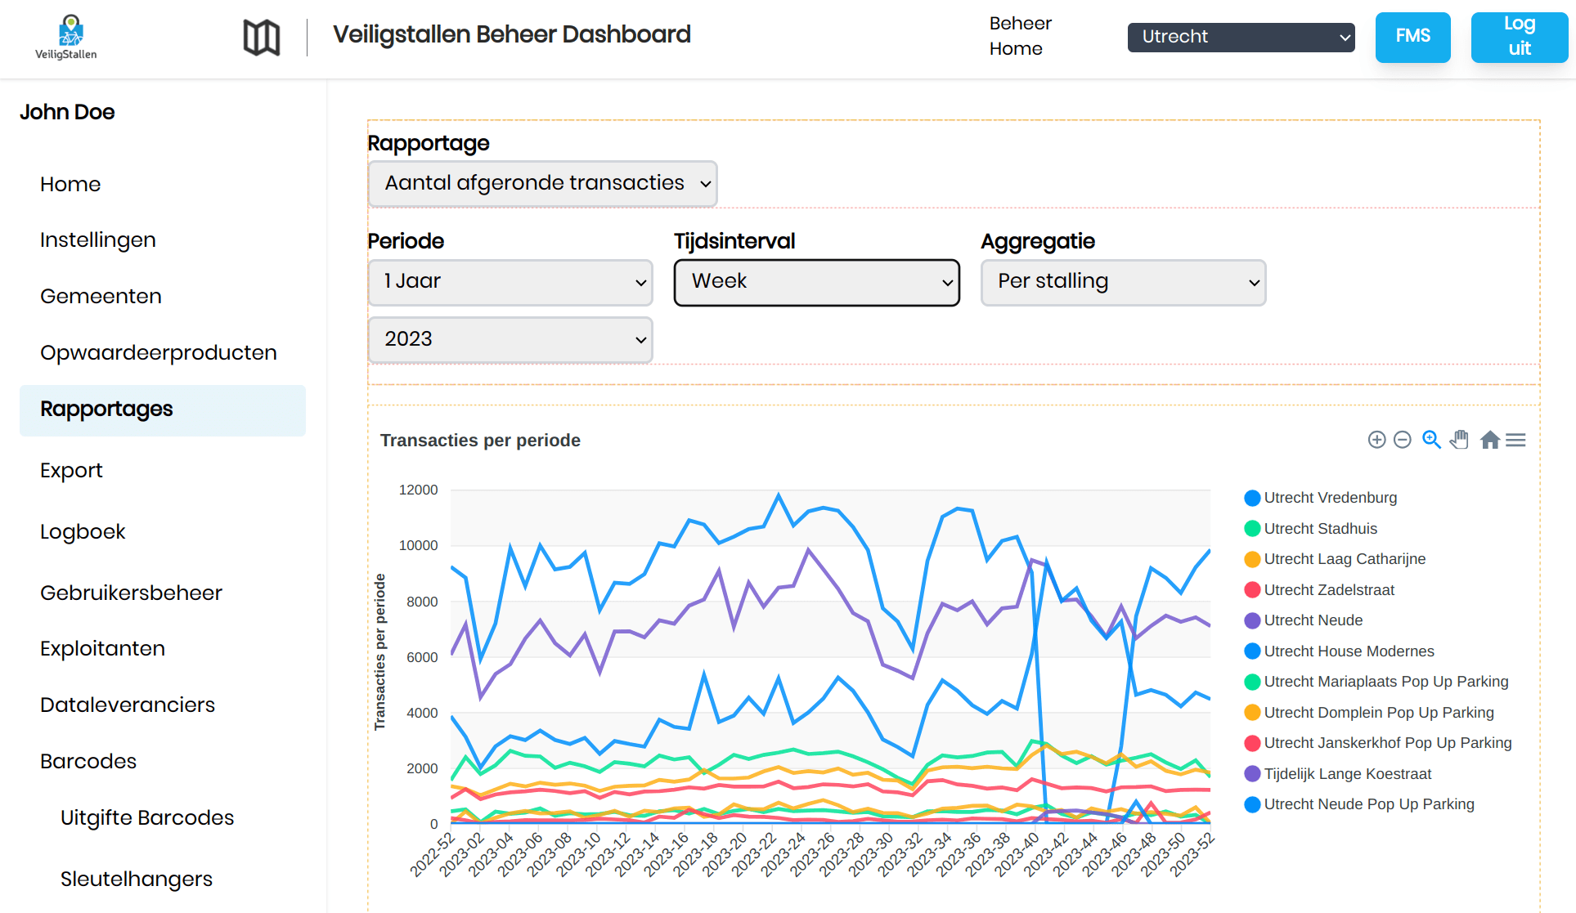Open the chart hamburger menu
Screen dimensions: 1576x913
click(1515, 440)
